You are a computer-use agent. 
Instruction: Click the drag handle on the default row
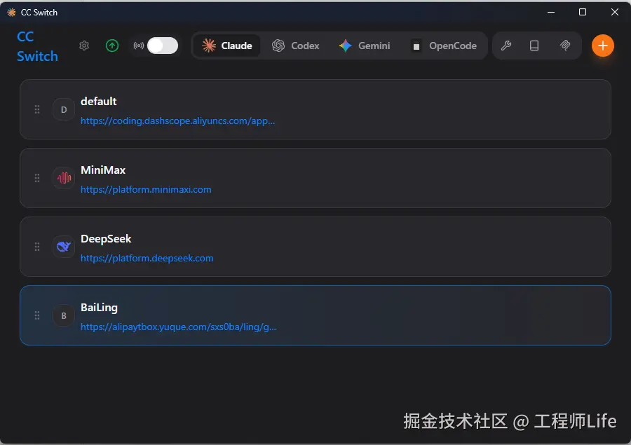coord(37,109)
